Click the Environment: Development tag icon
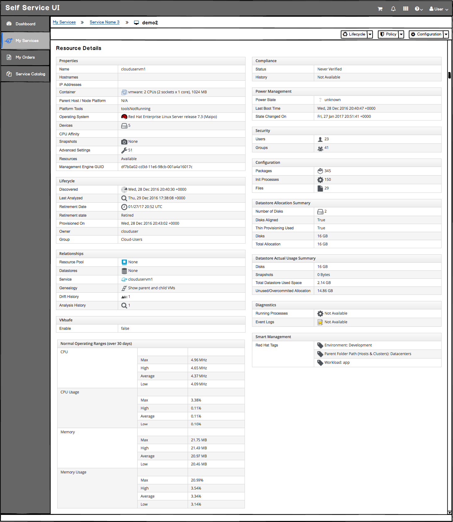Screen dimensions: 453x522 click(x=320, y=345)
